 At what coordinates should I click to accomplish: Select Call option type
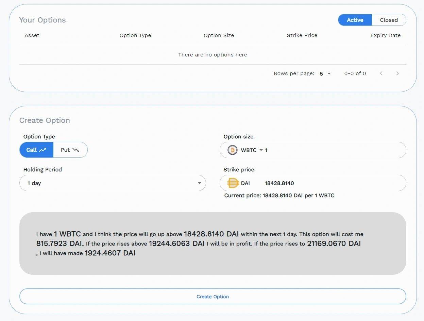pyautogui.click(x=36, y=150)
